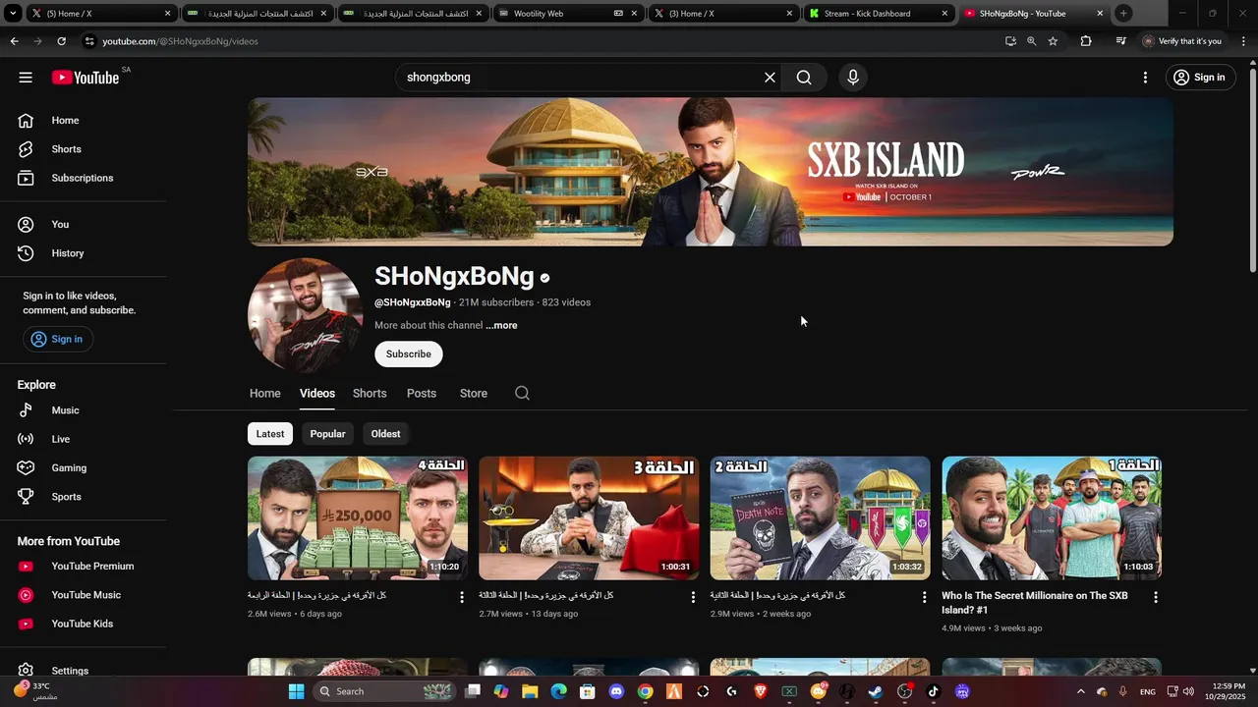Open the channel Videos tab
The width and height of the screenshot is (1258, 707).
click(317, 393)
